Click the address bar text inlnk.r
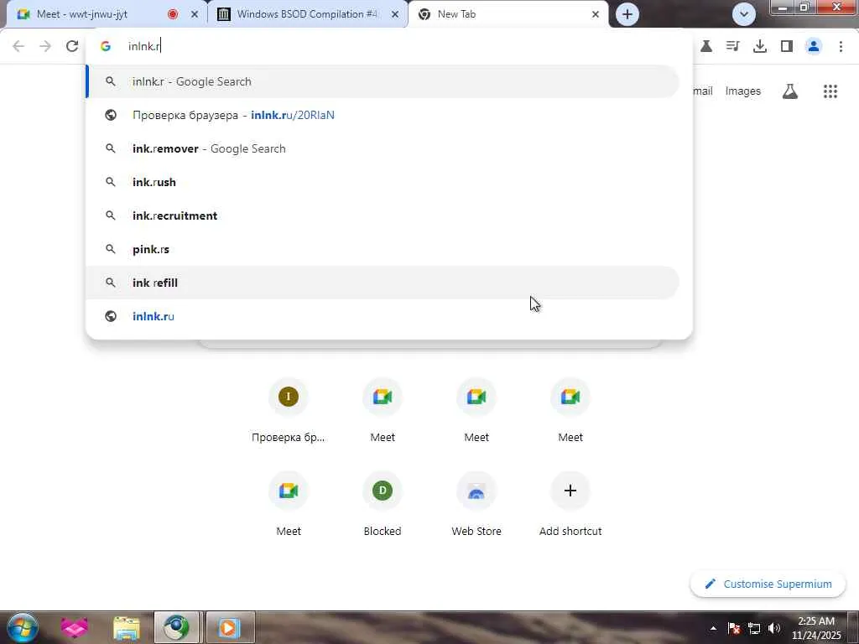Screen dimensions: 859x644 (x=144, y=46)
